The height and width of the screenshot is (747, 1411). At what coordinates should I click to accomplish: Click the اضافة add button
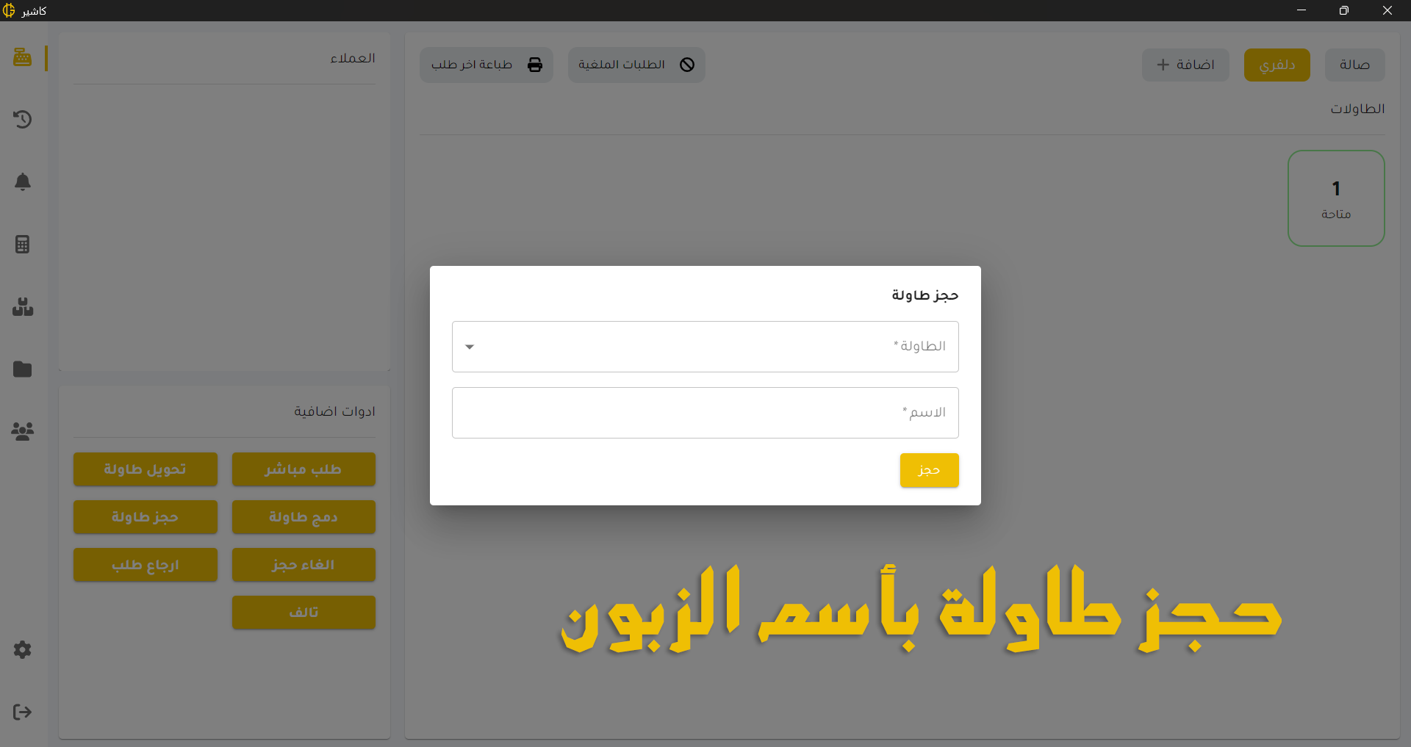pos(1185,65)
